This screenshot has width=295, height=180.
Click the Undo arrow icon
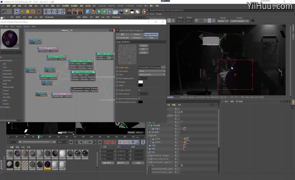point(4,12)
